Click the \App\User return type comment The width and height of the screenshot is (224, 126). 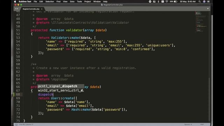point(59,79)
